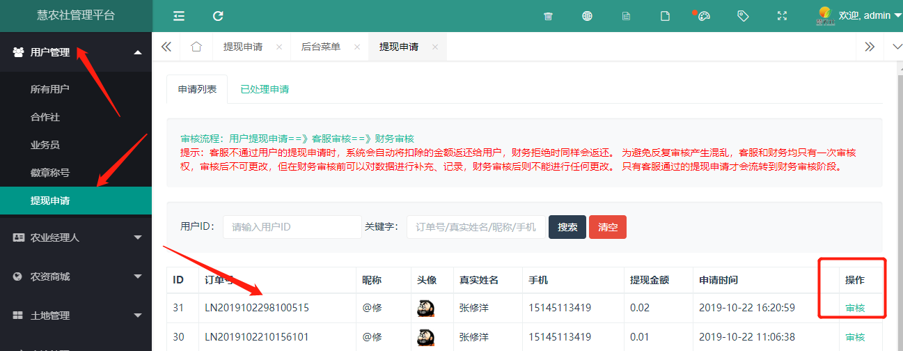Switch to the 后台菜单 page tab
Image resolution: width=903 pixels, height=351 pixels.
[321, 47]
